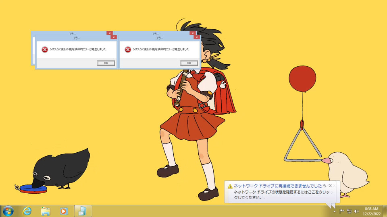Click the balloon body text about checking drive status
This screenshot has height=217, width=387.
pos(282,194)
